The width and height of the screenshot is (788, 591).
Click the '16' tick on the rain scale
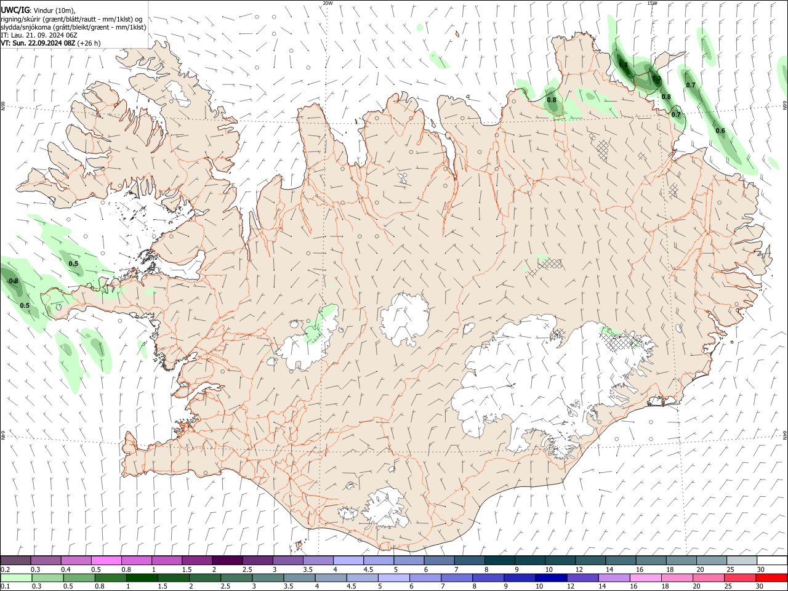pos(632,586)
